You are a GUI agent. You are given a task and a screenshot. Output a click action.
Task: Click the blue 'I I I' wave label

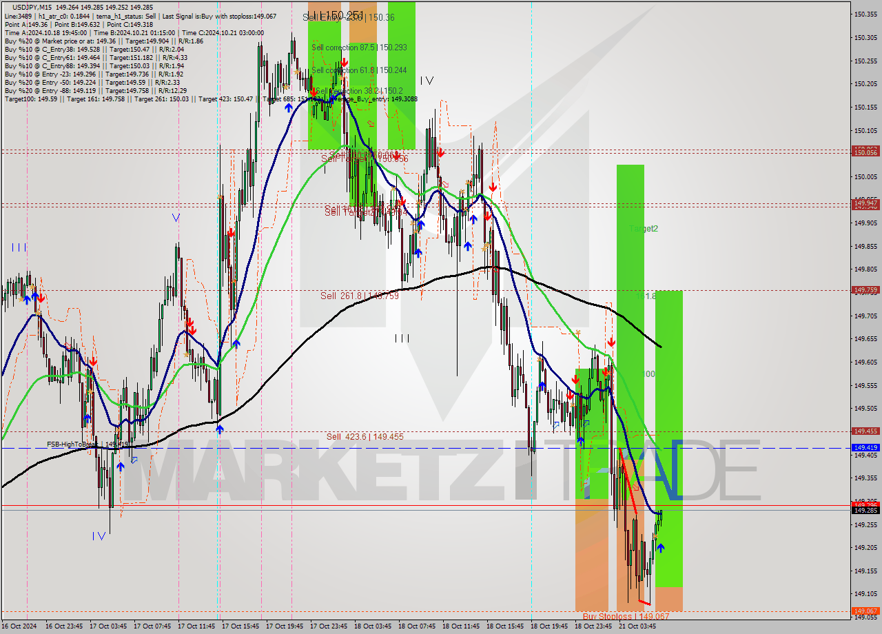(19, 247)
